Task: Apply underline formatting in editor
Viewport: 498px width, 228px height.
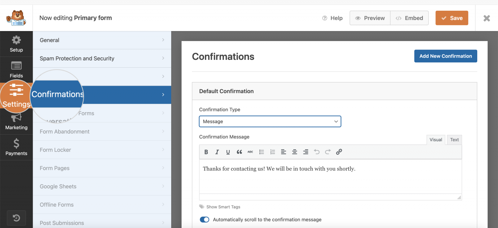Action: click(228, 152)
